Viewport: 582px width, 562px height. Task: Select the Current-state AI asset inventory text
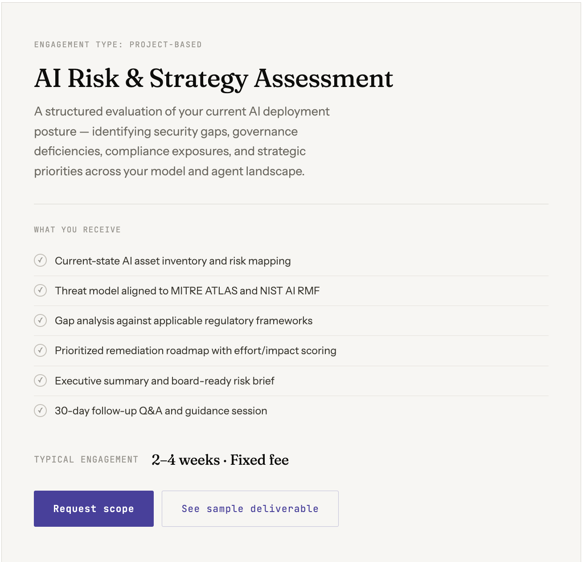coord(172,261)
